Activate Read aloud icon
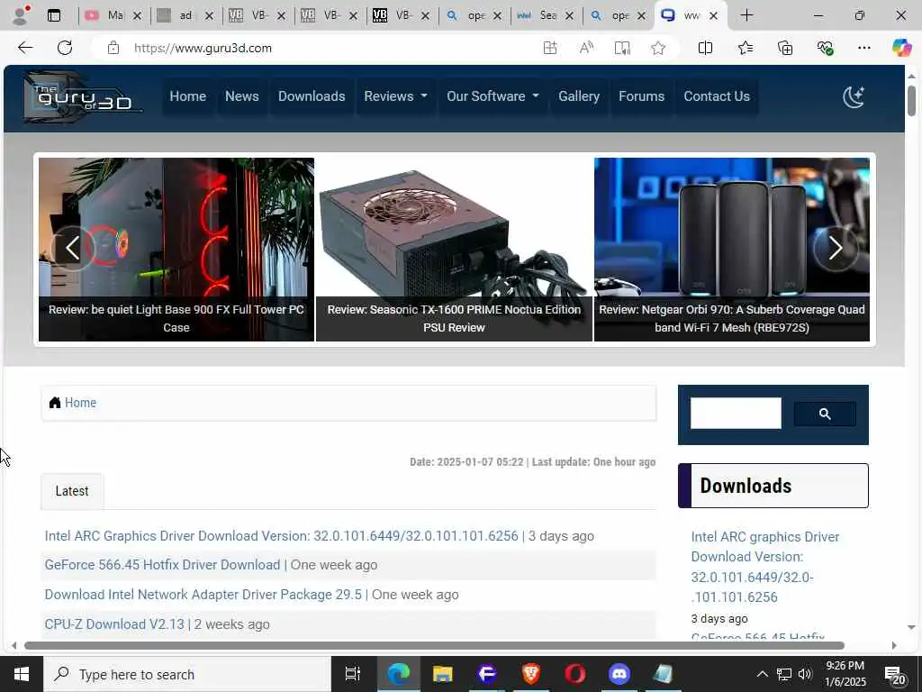Viewport: 922px width, 692px height. pos(586,48)
